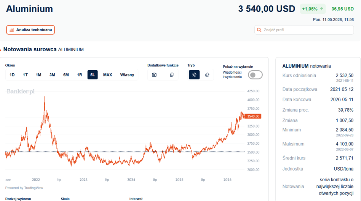Image resolution: width=361 pixels, height=201 pixels.
Task: Click the Aluminium page heading
Action: click(x=29, y=9)
